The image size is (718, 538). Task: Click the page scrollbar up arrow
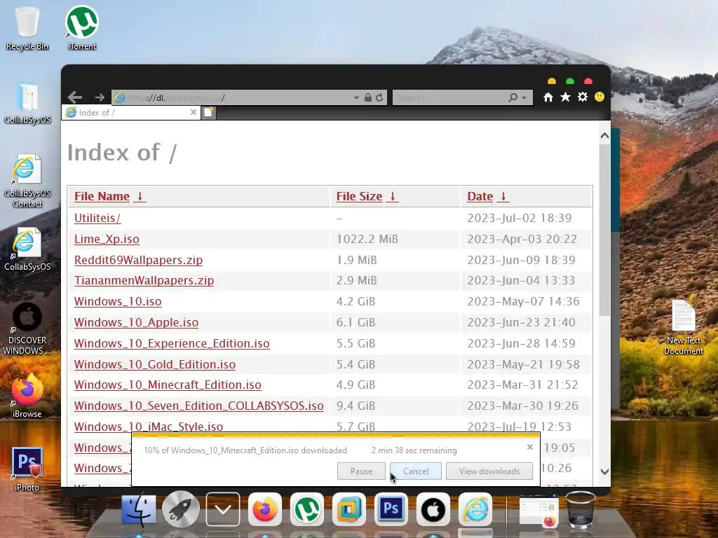pyautogui.click(x=604, y=136)
